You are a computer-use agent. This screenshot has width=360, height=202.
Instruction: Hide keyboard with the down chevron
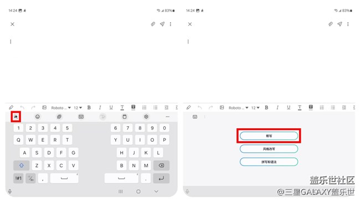coord(156,191)
